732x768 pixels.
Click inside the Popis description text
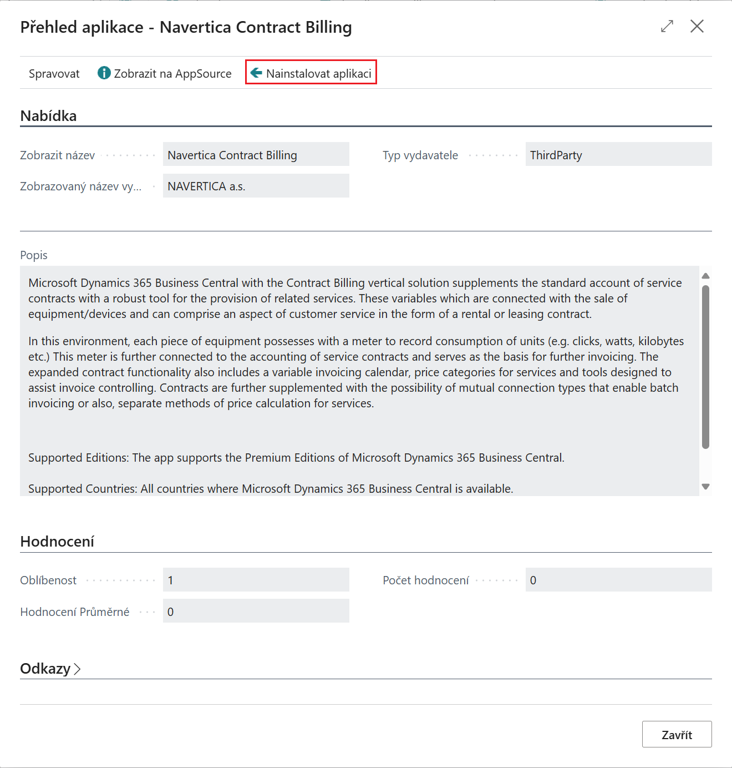(x=355, y=372)
